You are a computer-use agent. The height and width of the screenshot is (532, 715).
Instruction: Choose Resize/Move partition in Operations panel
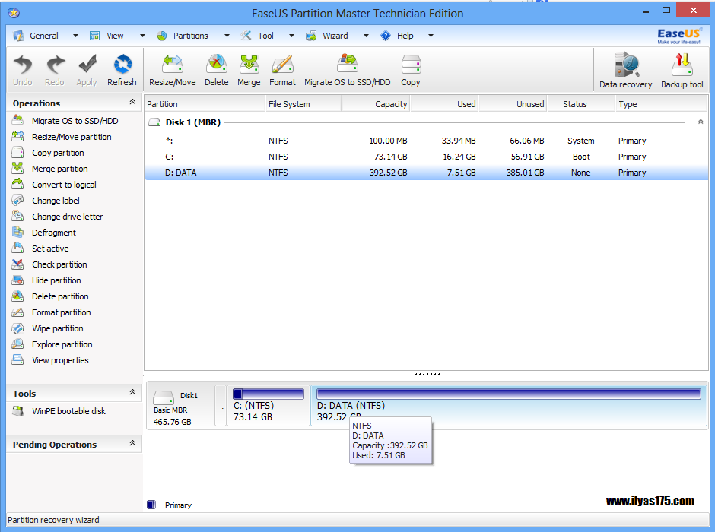(71, 137)
